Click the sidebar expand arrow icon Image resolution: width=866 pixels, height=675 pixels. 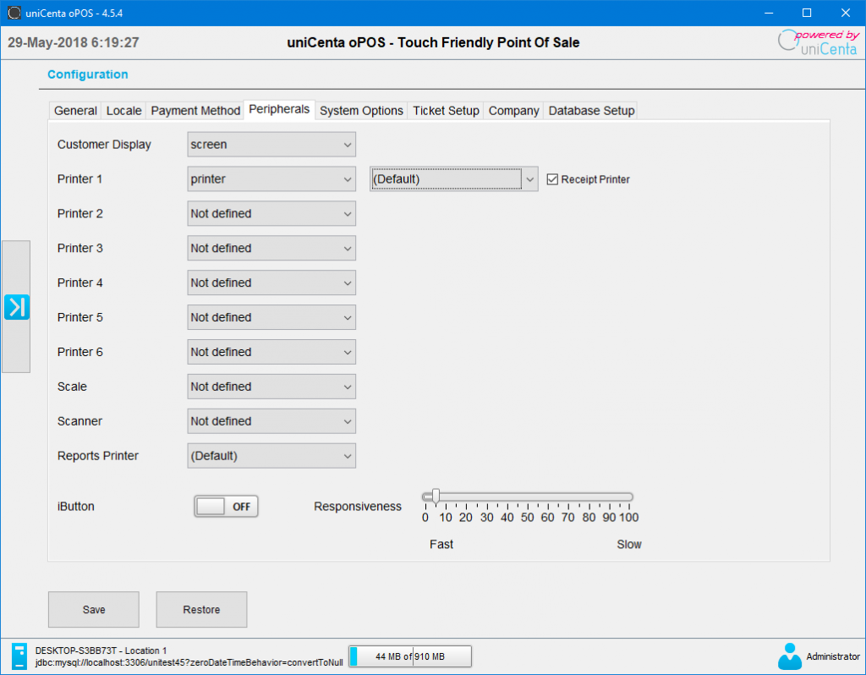(17, 307)
